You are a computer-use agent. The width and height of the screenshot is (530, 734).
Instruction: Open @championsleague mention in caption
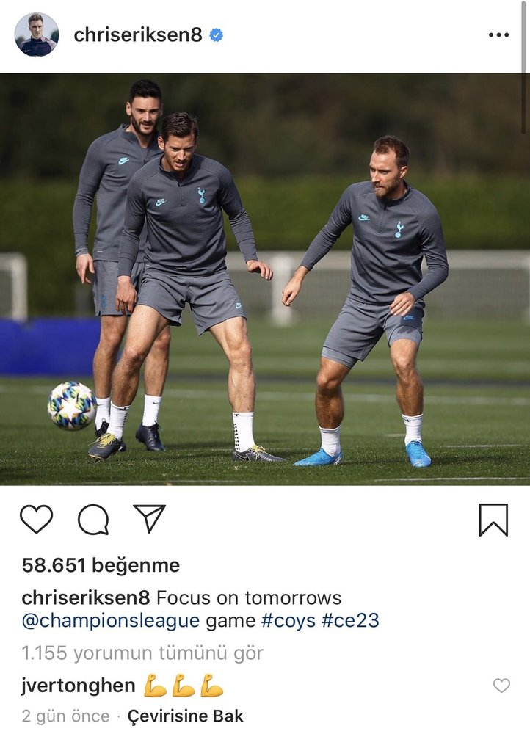point(111,620)
